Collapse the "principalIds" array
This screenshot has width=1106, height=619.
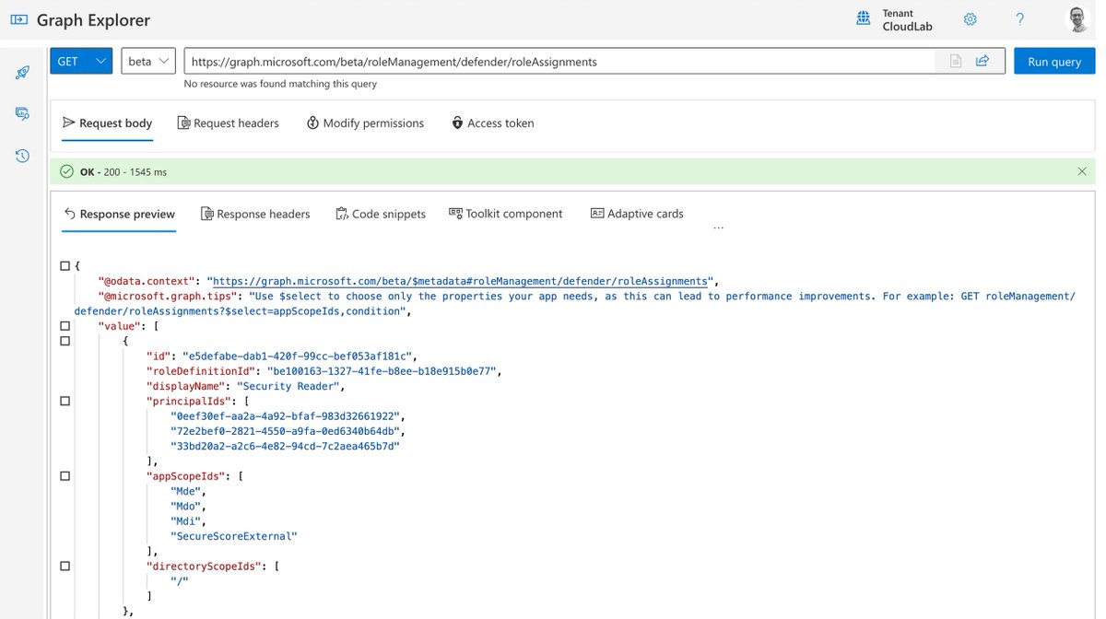65,401
